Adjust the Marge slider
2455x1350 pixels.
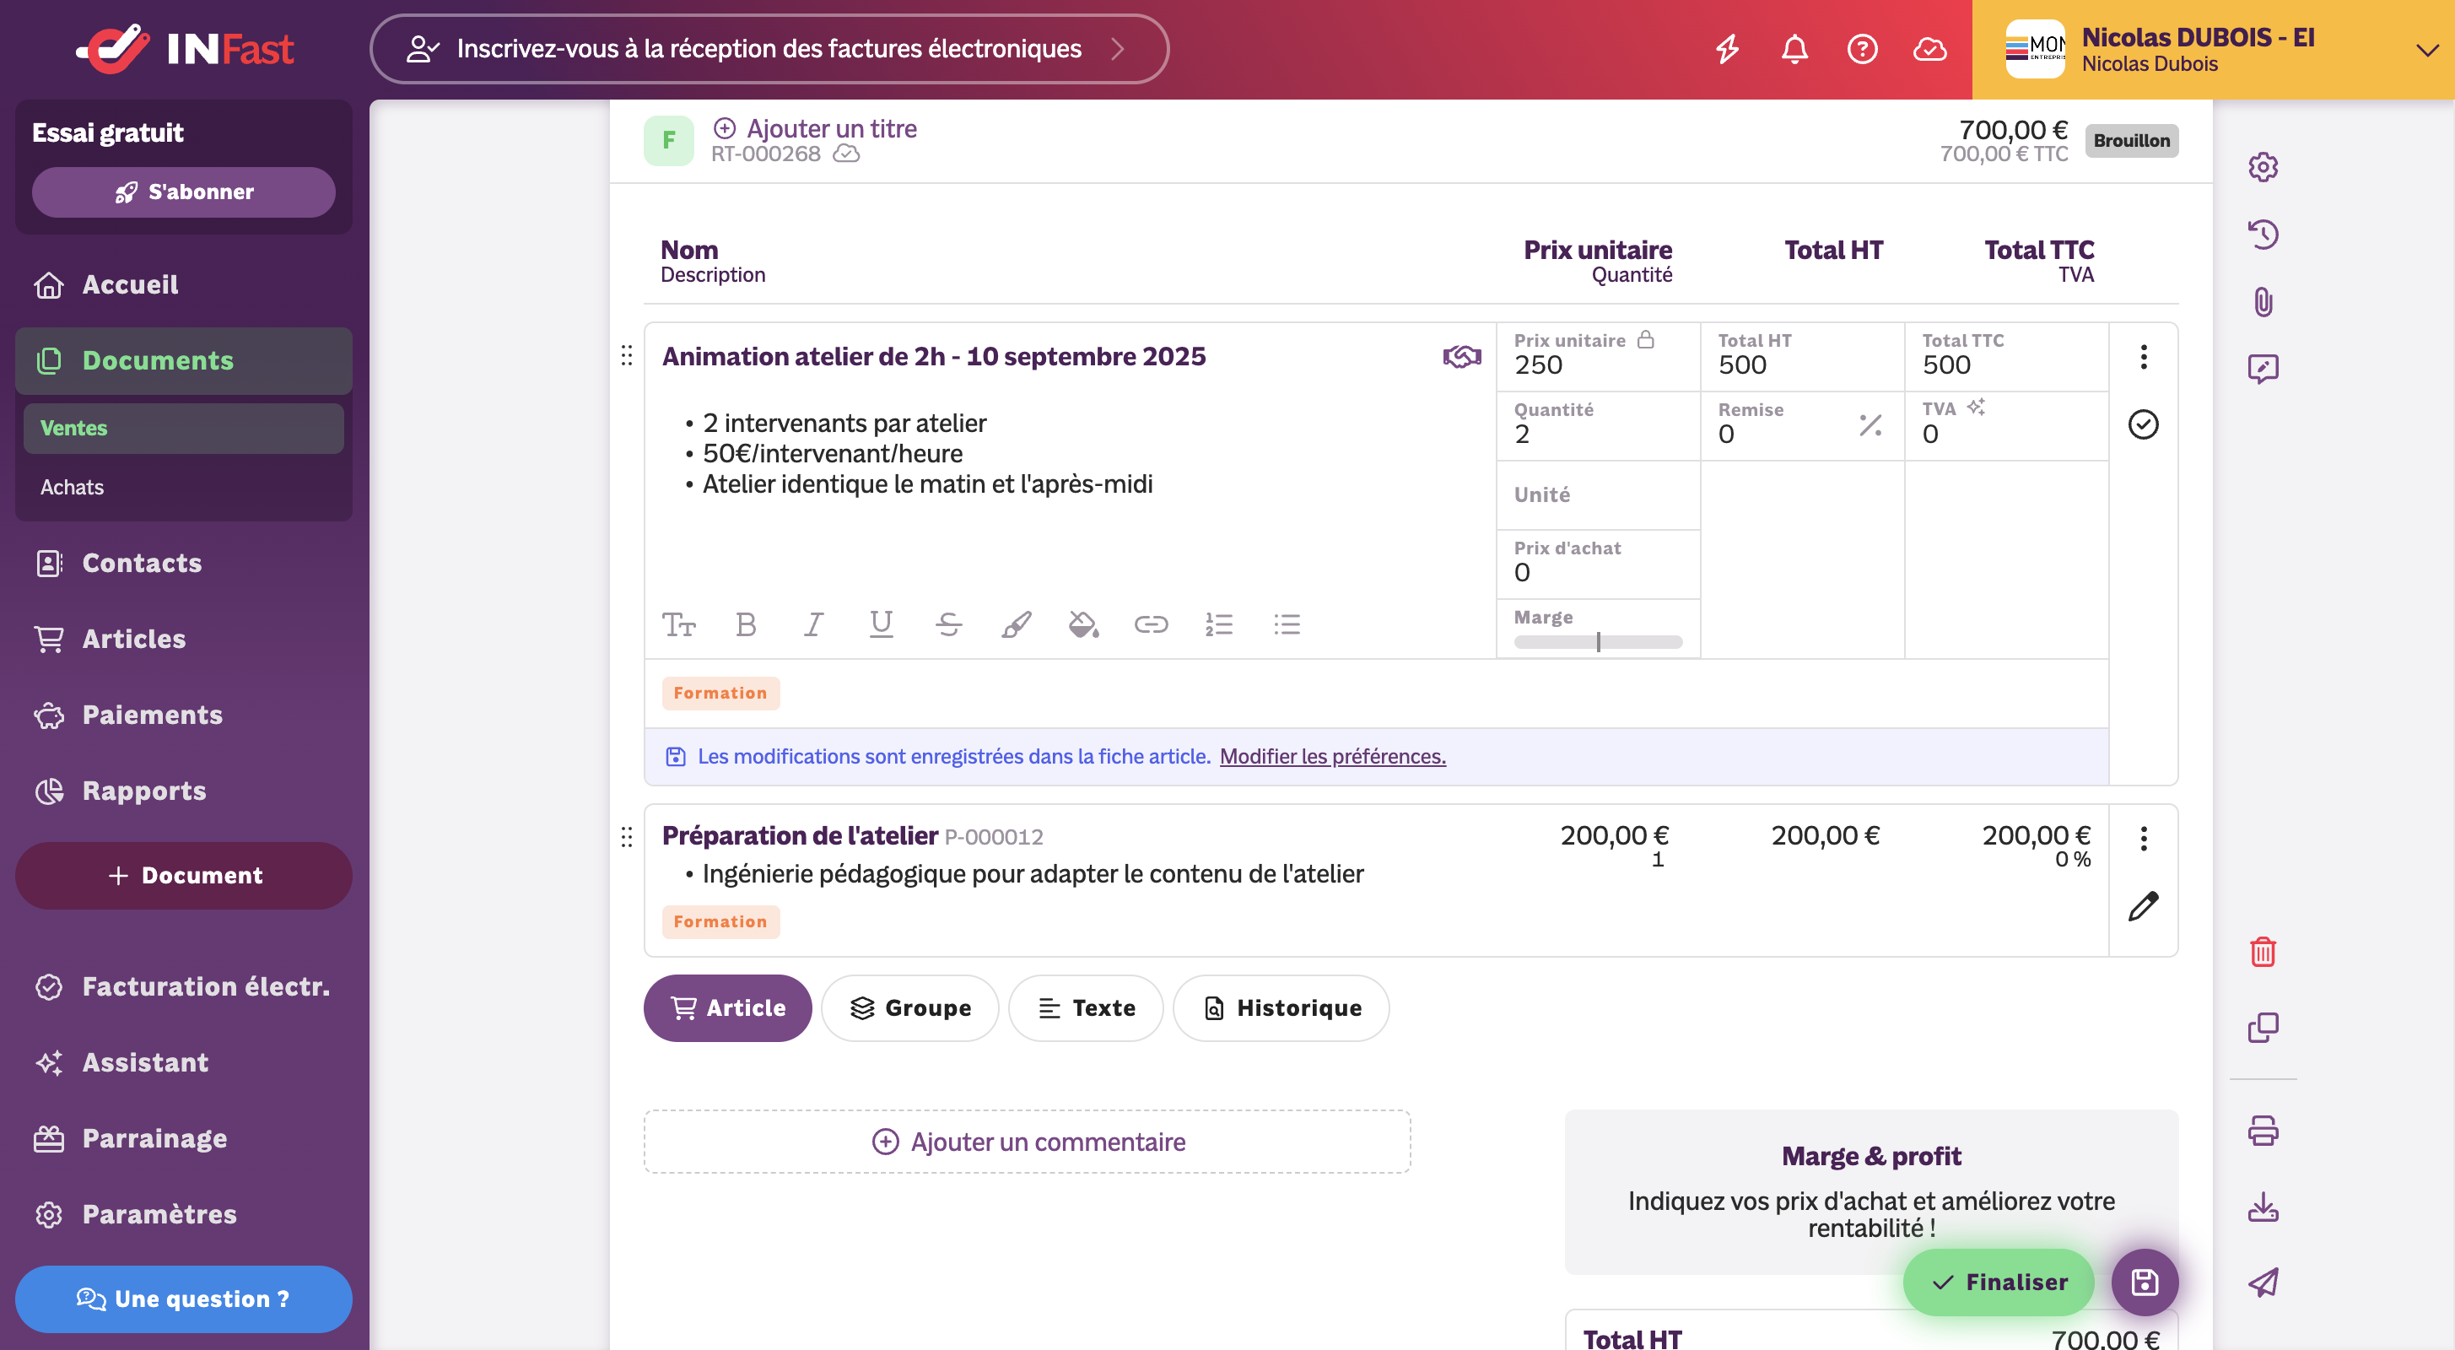(x=1598, y=641)
